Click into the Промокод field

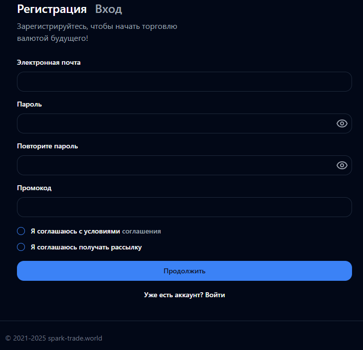[184, 207]
